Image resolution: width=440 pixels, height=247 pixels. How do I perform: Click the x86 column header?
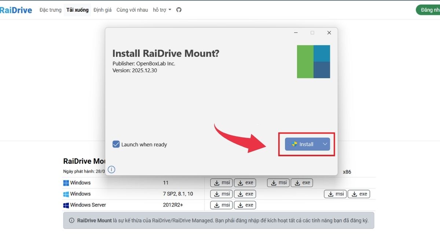point(347,172)
